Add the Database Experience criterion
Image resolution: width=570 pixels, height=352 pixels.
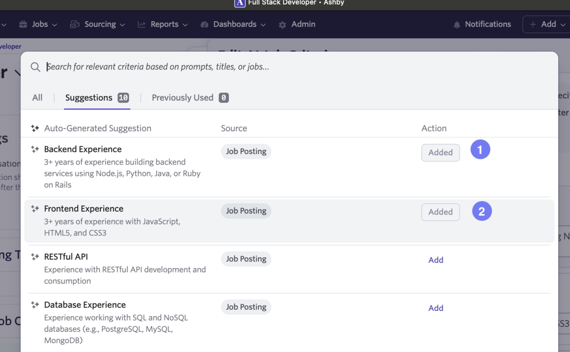coord(436,308)
